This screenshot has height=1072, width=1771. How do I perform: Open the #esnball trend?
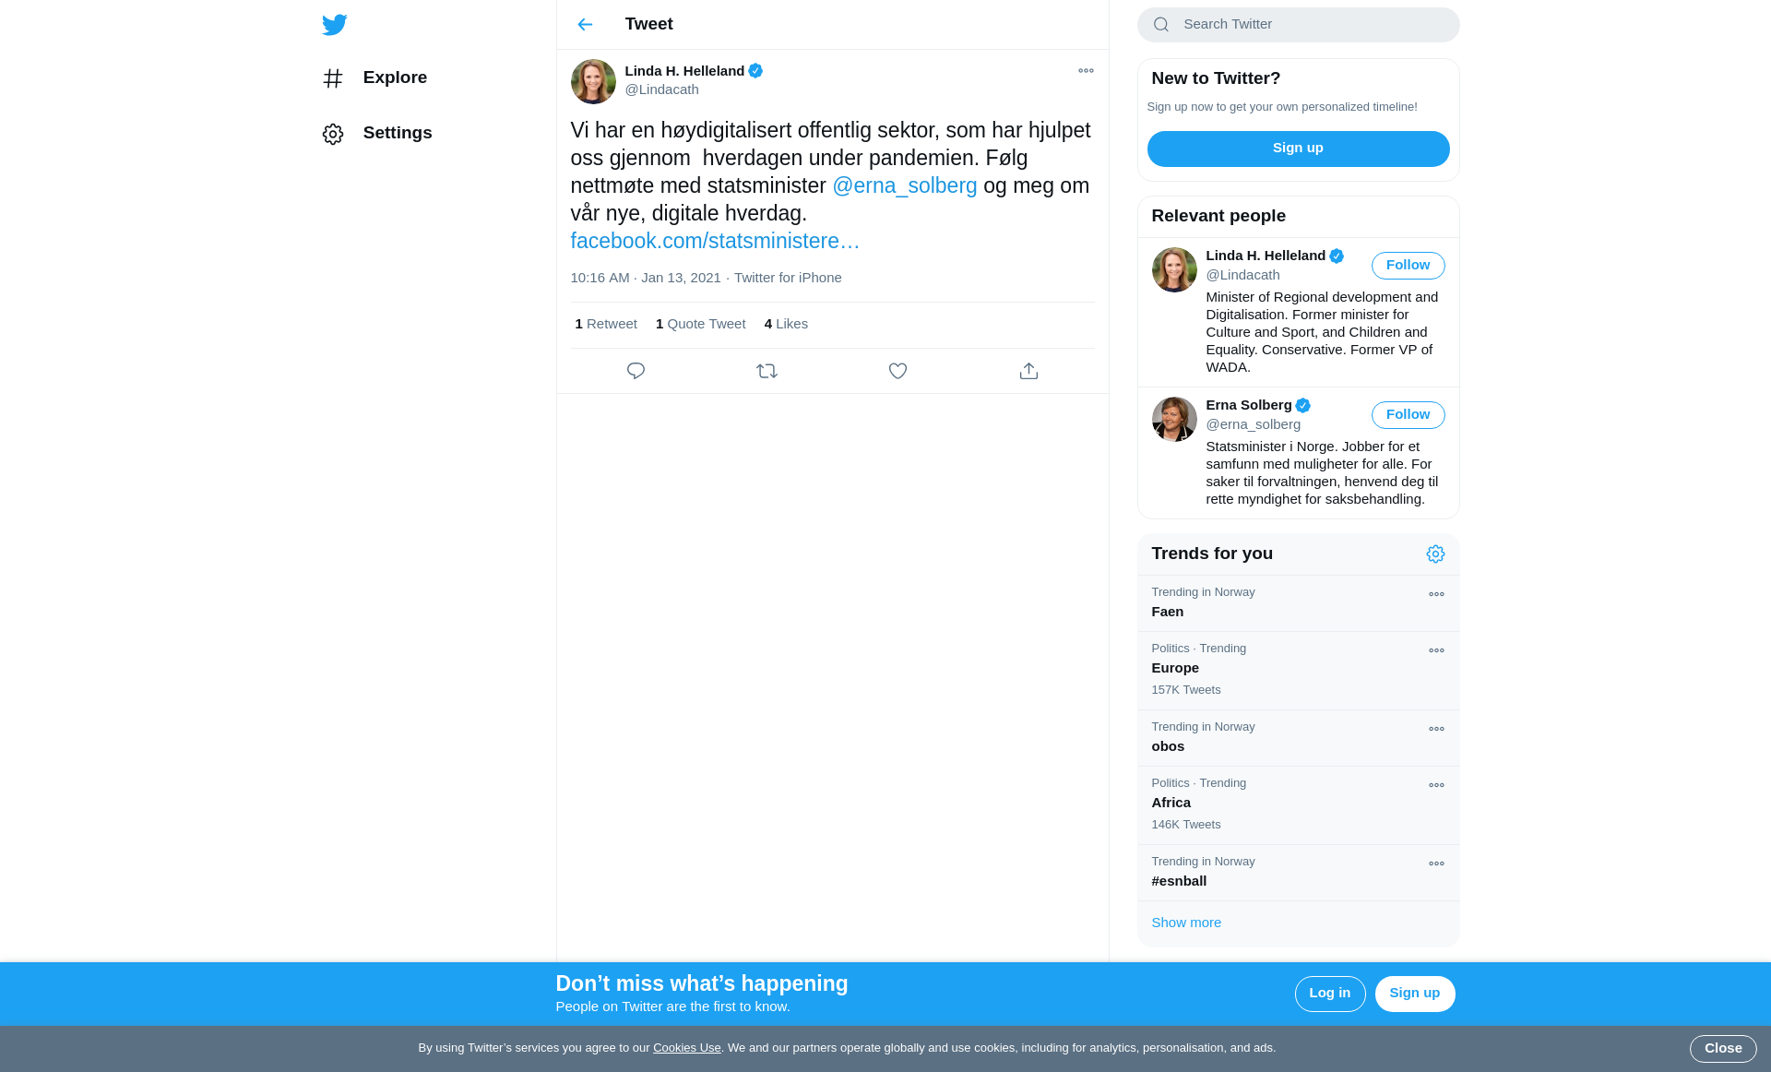click(x=1298, y=873)
